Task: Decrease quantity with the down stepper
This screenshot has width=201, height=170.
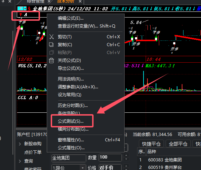Action: pyautogui.click(x=126, y=159)
